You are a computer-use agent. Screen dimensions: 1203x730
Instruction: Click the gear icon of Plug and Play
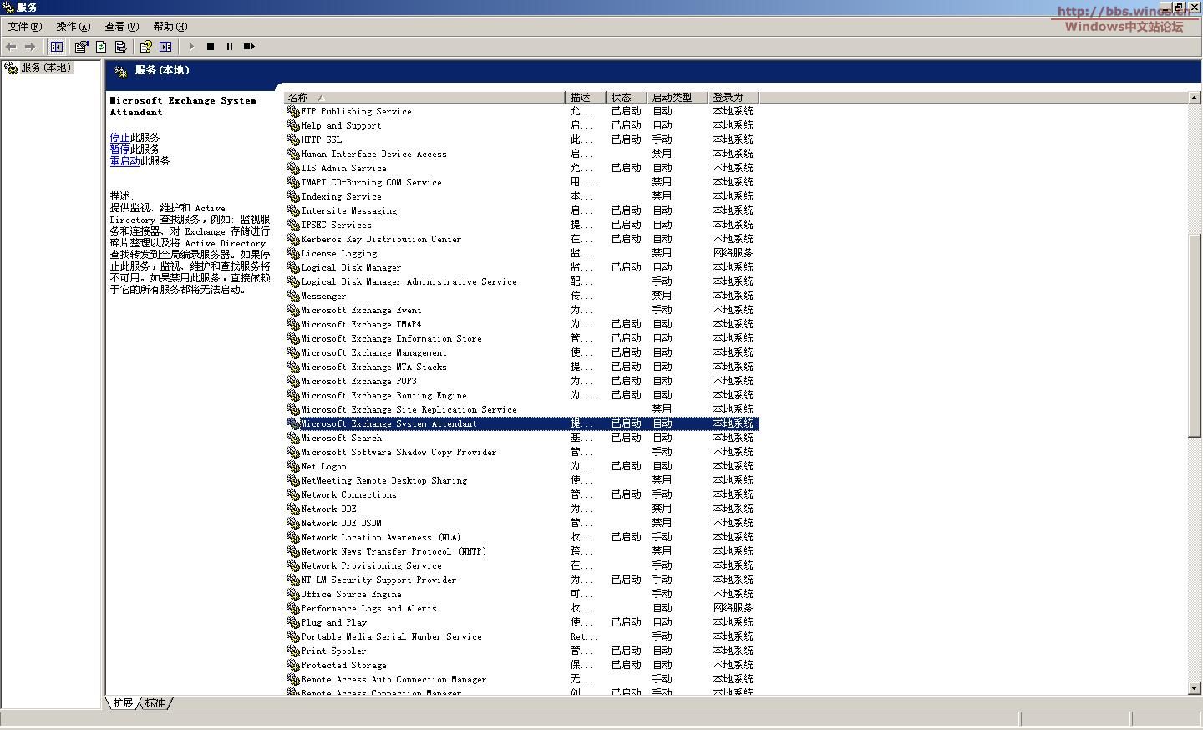[x=292, y=622]
